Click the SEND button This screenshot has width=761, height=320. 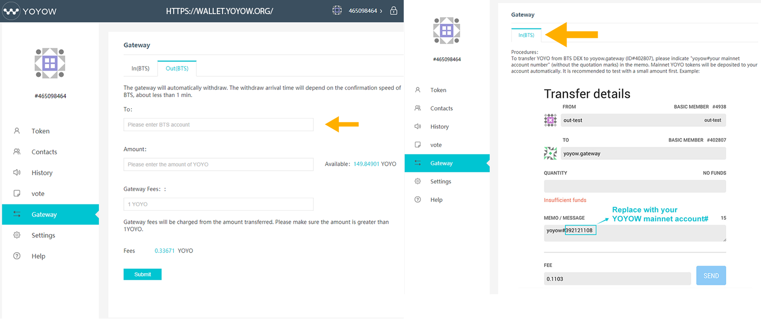coord(711,275)
